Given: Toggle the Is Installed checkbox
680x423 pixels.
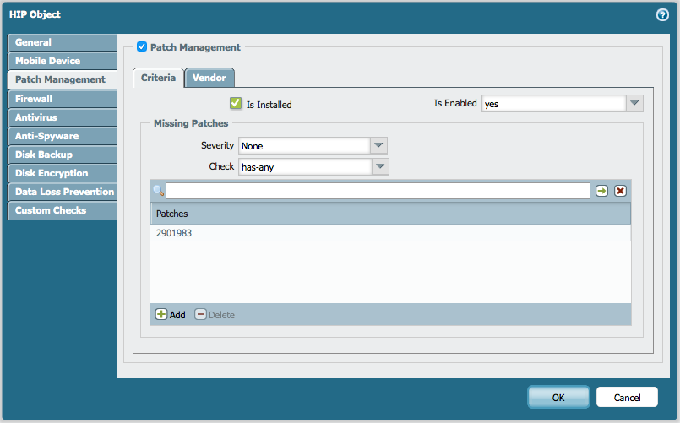Looking at the screenshot, I should [236, 103].
